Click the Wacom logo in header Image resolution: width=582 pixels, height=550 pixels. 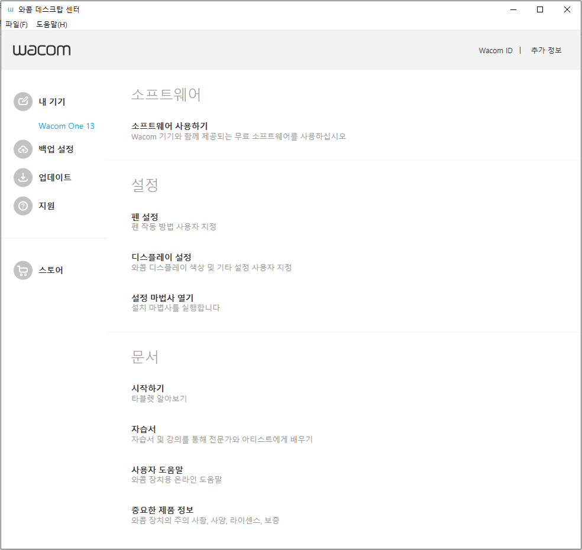pyautogui.click(x=41, y=50)
